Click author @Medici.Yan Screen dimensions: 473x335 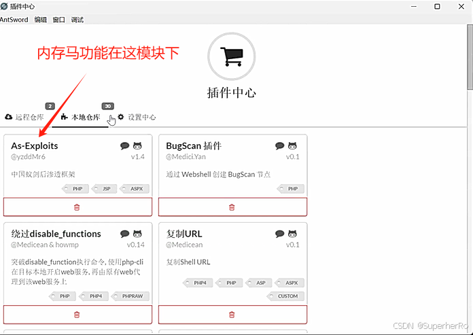point(186,157)
